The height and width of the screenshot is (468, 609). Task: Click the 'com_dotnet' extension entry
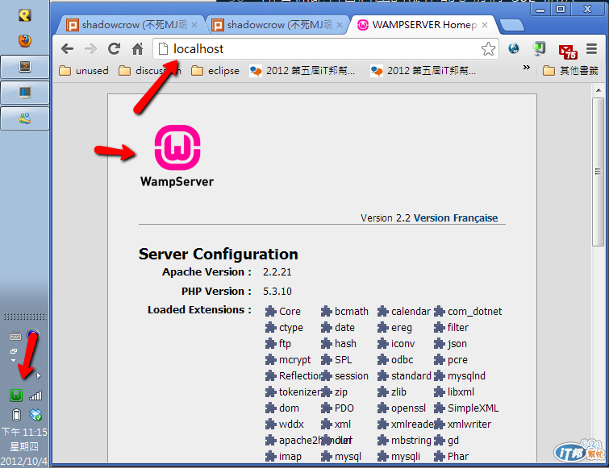(x=468, y=312)
